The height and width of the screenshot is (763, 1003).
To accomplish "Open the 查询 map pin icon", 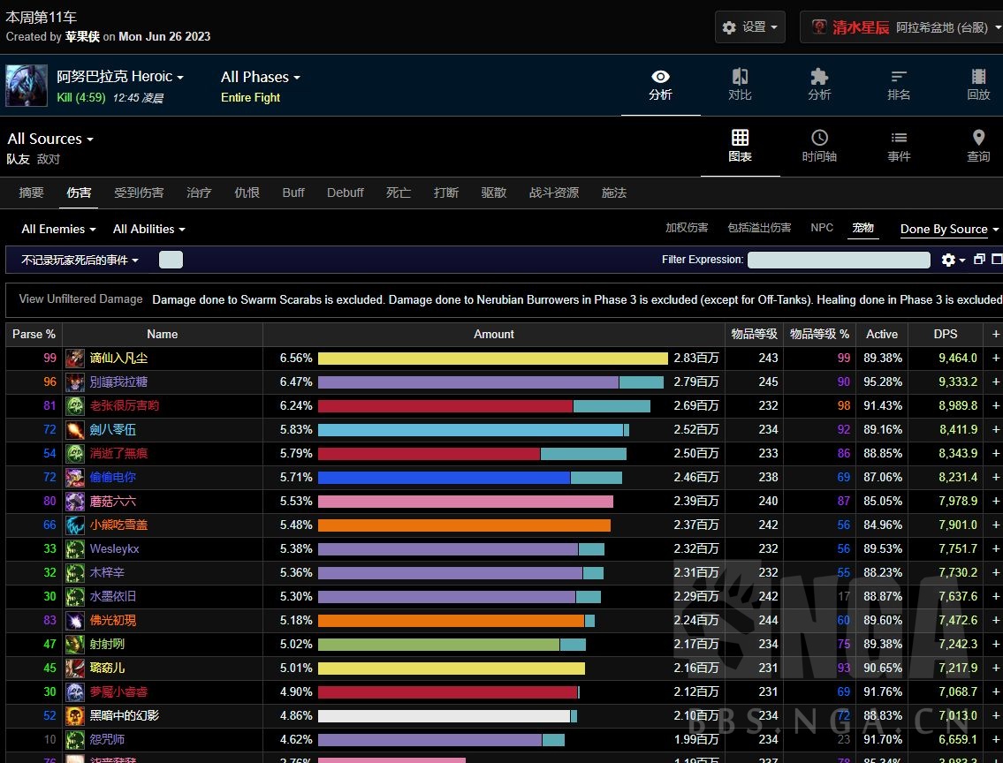I will click(978, 139).
